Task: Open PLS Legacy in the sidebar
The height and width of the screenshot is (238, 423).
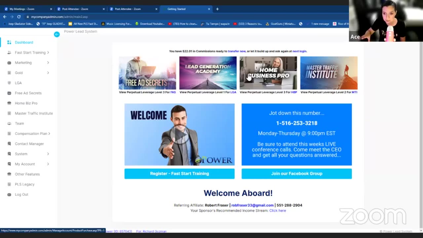Action: pyautogui.click(x=24, y=184)
